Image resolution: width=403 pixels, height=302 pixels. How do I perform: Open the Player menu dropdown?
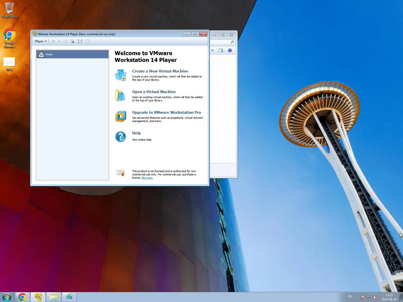click(41, 41)
